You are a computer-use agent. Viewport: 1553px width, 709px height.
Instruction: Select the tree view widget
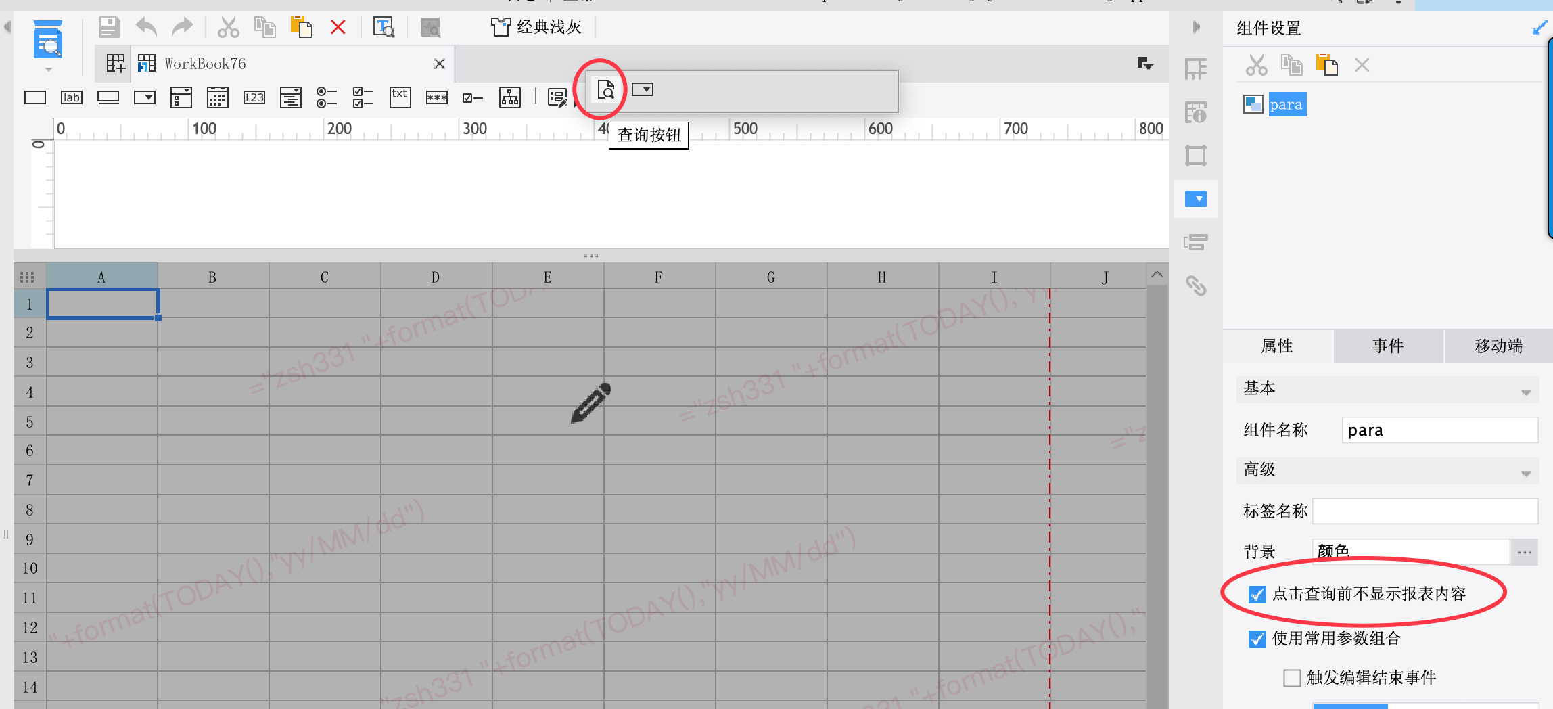(x=510, y=97)
